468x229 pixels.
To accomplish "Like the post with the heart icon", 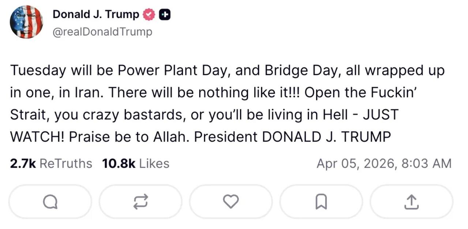I will pyautogui.click(x=231, y=202).
